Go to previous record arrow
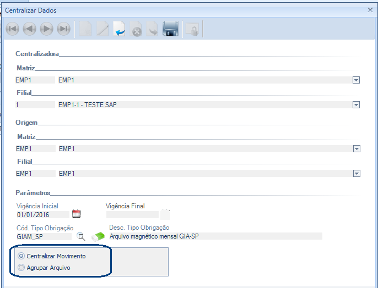Screen dimensions: 378x288 point(29,29)
